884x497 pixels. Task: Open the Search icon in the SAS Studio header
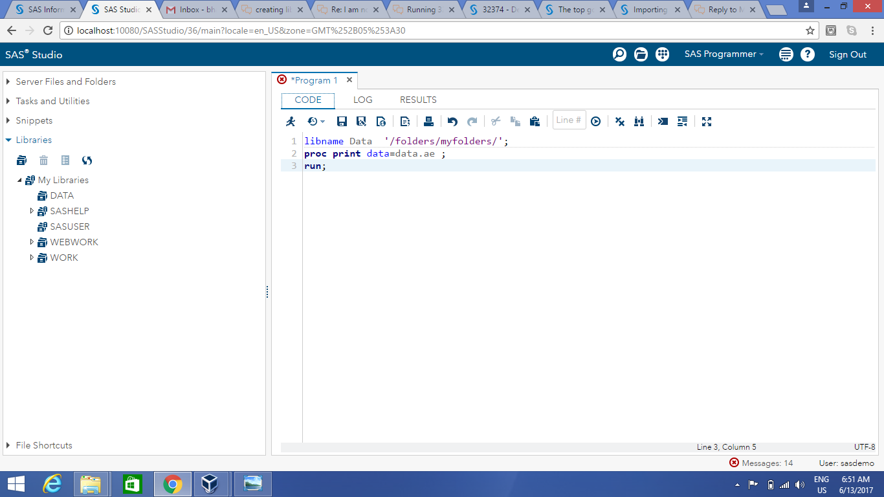(x=619, y=54)
